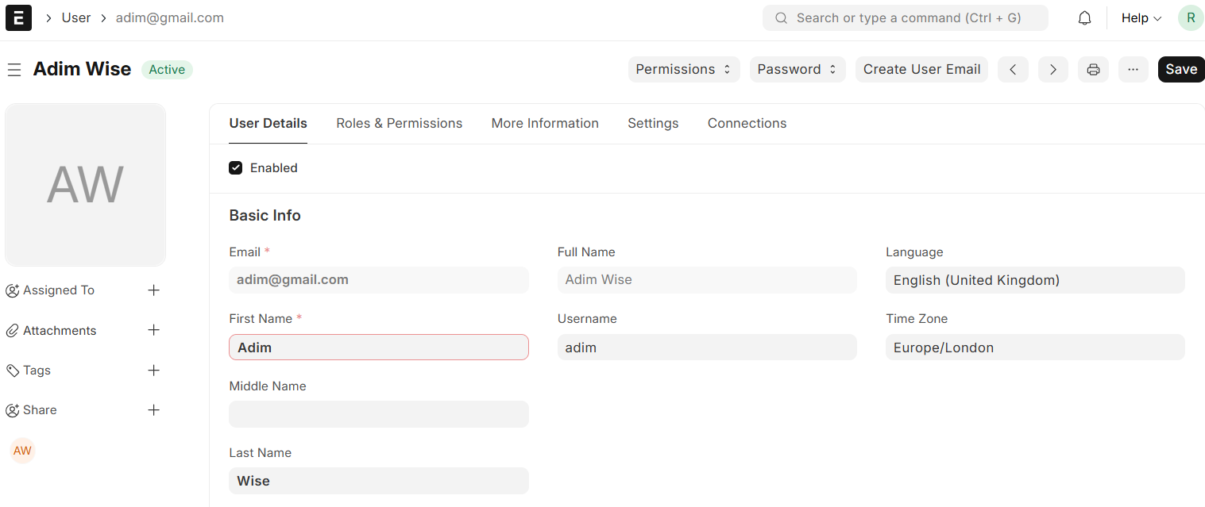1205x507 pixels.
Task: Add a tag with plus icon
Action: [x=154, y=371]
